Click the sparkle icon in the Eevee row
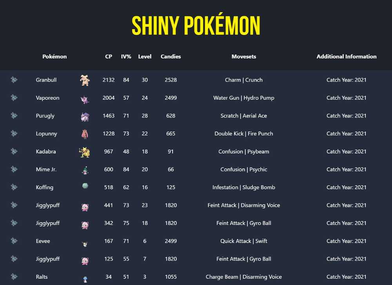Image resolution: width=392 pixels, height=285 pixels. click(x=14, y=241)
